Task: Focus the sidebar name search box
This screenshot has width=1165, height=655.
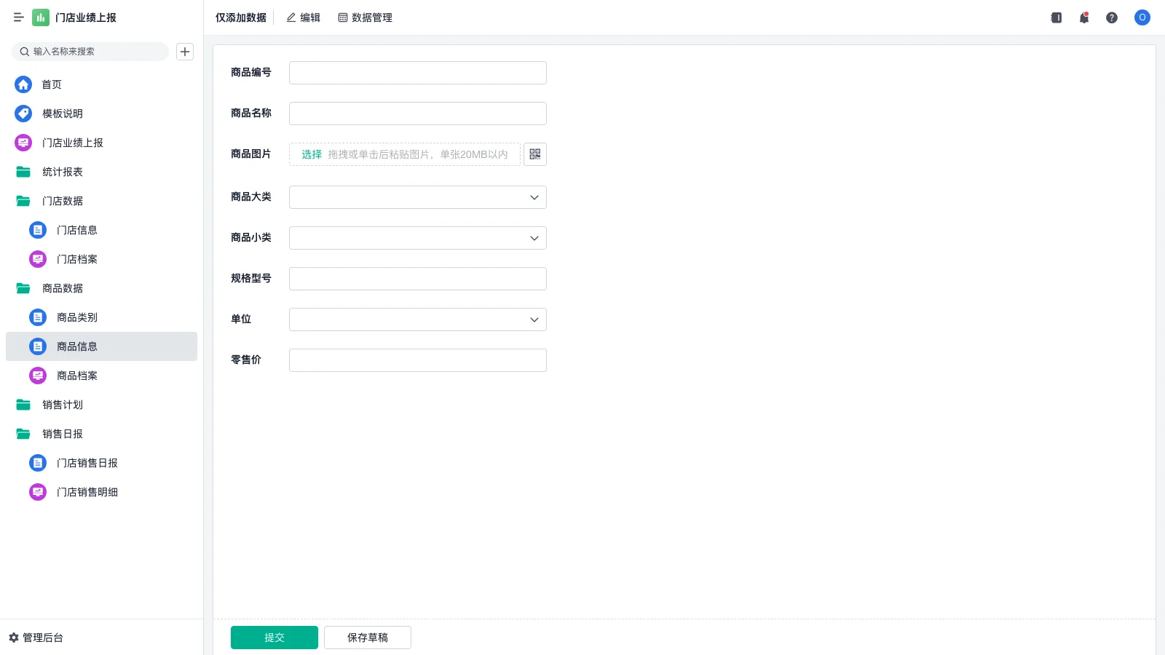Action: (90, 52)
